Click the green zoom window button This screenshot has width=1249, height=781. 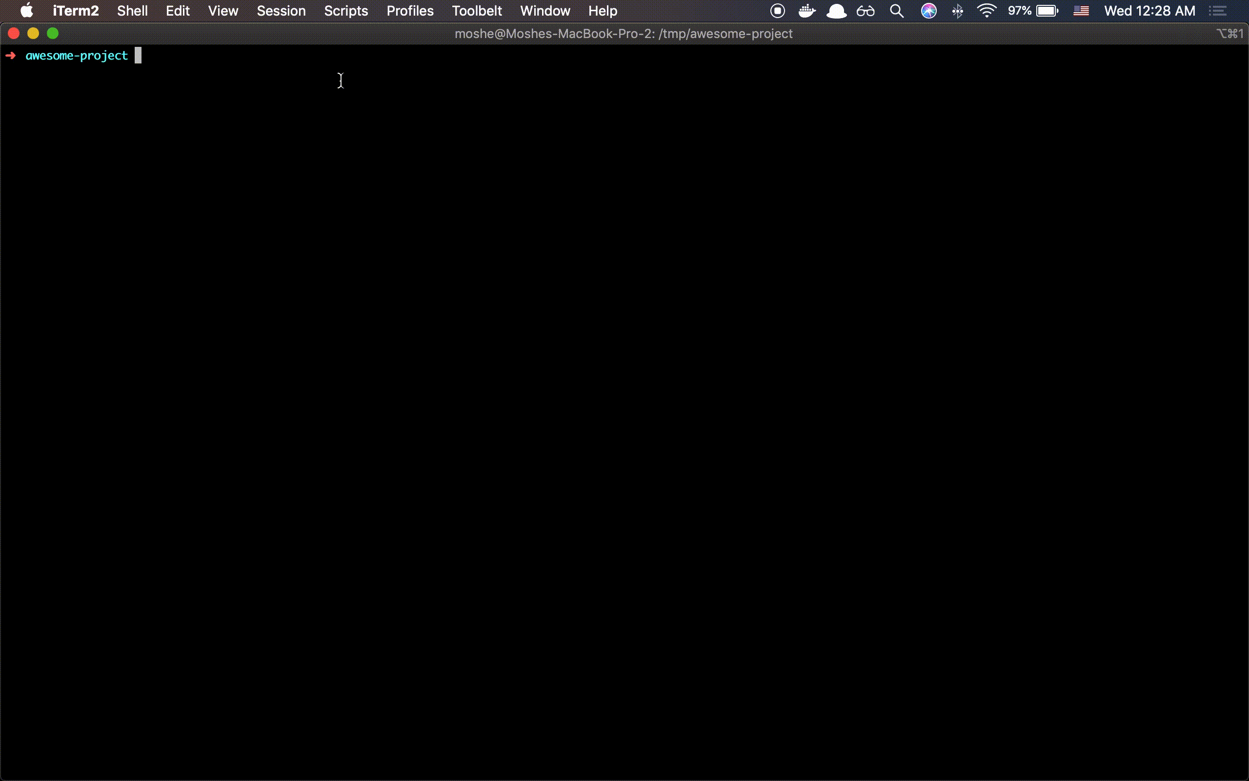53,34
